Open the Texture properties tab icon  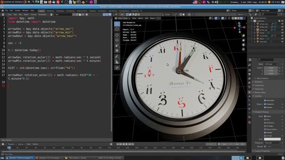(x=249, y=123)
